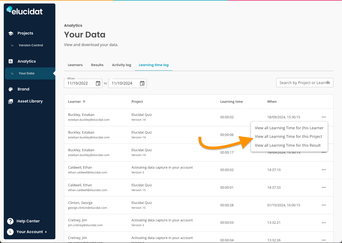Sort by Learner using the arrow icon

(84, 102)
